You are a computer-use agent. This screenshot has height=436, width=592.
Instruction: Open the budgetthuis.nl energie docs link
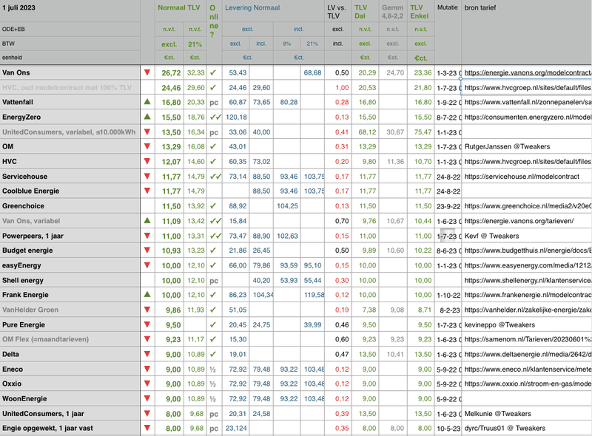click(x=528, y=251)
